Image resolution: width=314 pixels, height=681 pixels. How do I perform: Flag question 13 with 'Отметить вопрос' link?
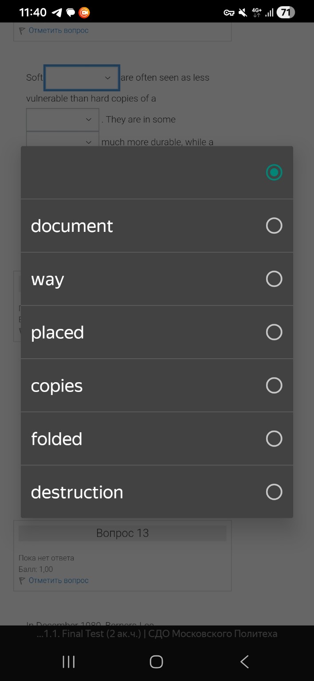tap(58, 580)
